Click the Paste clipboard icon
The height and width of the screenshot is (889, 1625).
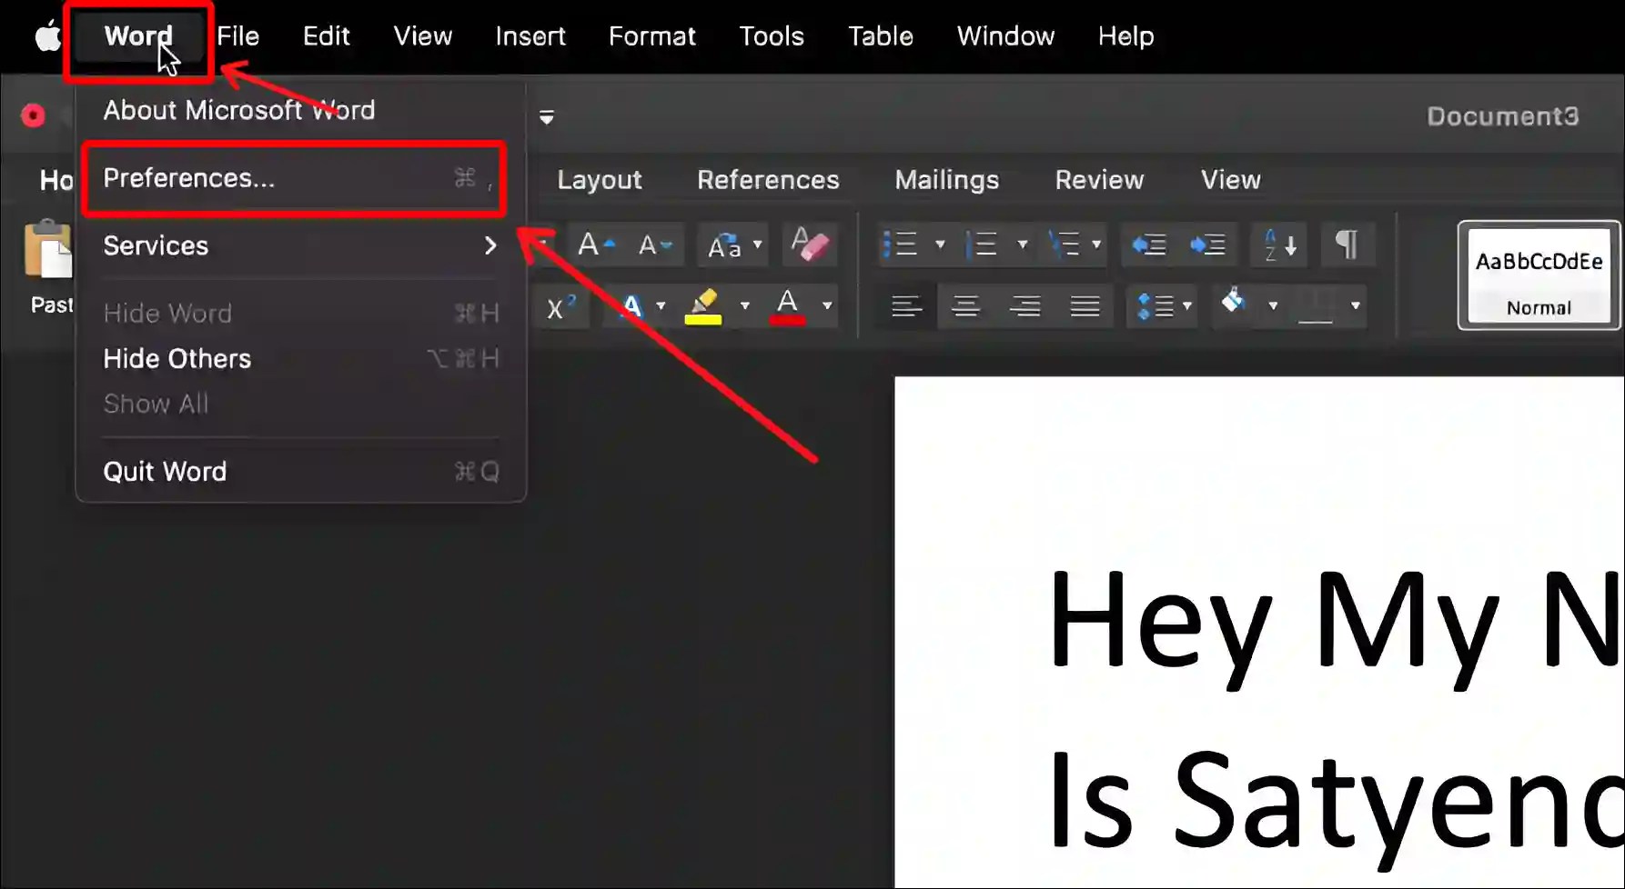click(x=48, y=249)
